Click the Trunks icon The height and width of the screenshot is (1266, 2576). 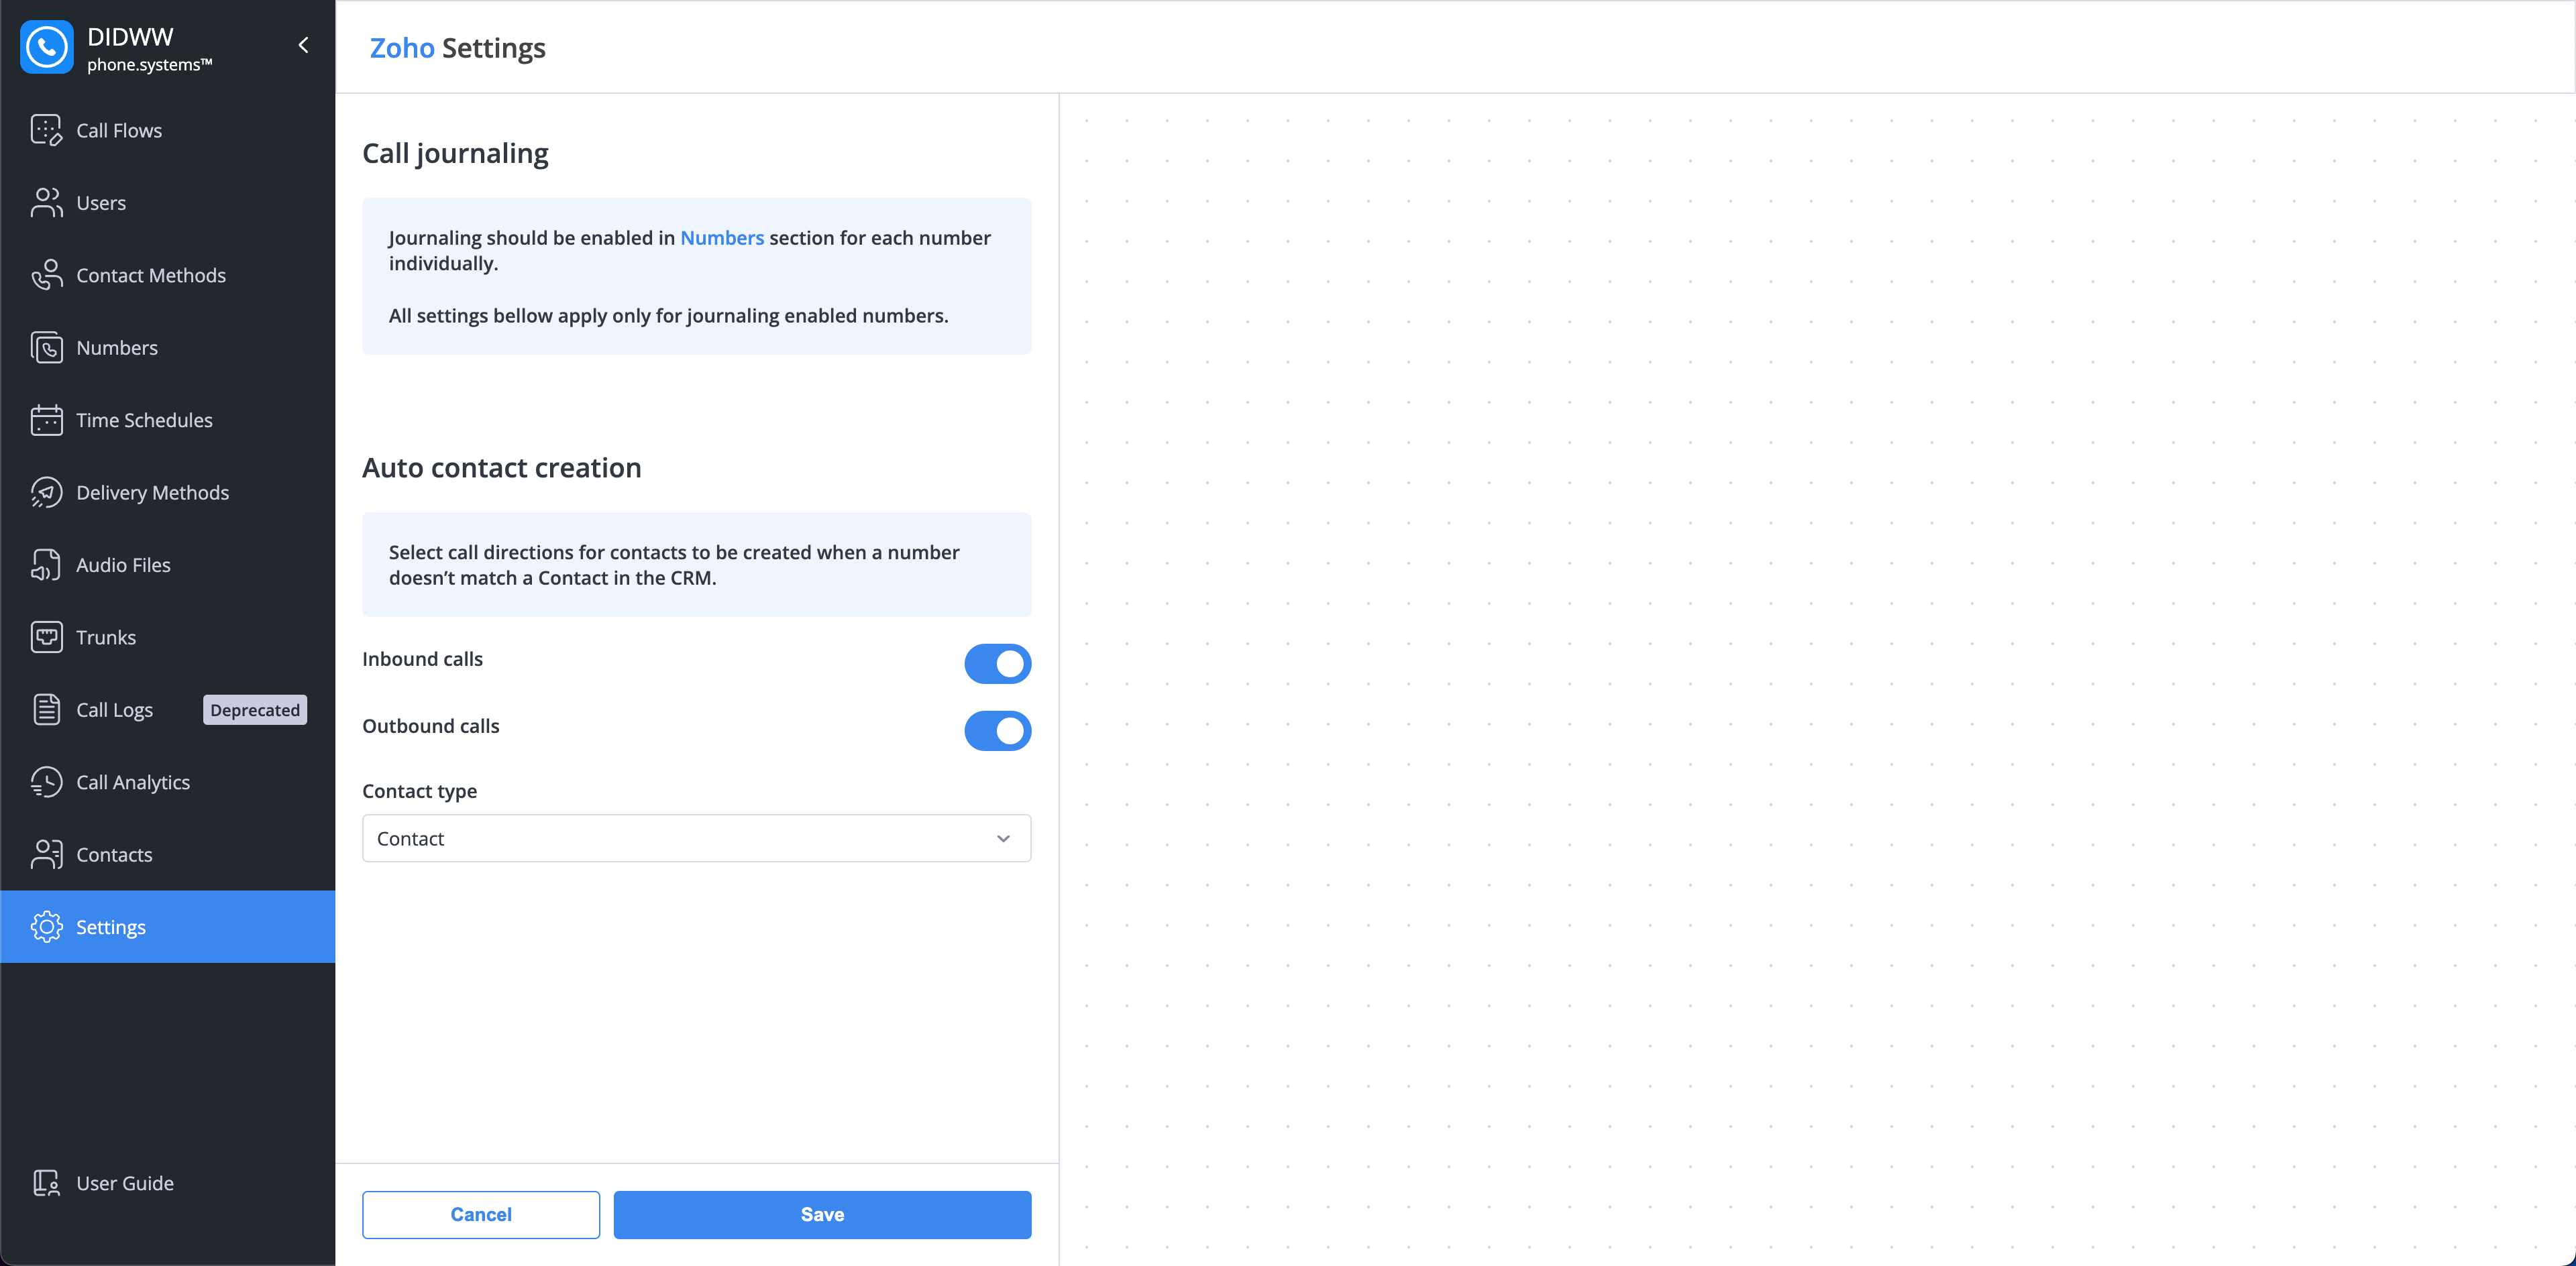46,636
